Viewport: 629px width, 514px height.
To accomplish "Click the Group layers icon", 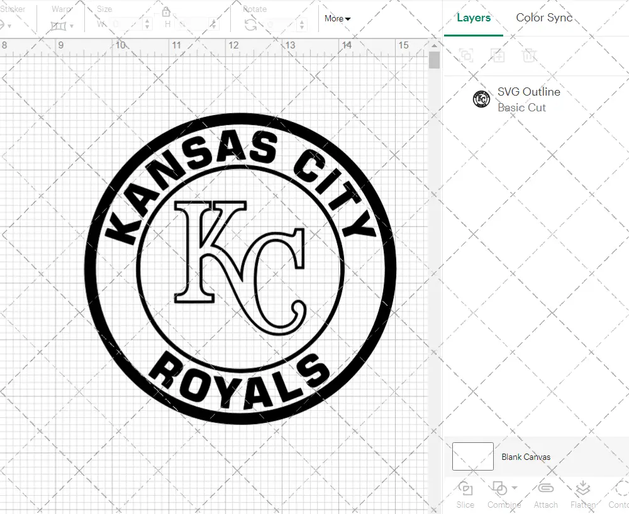I will (x=466, y=55).
